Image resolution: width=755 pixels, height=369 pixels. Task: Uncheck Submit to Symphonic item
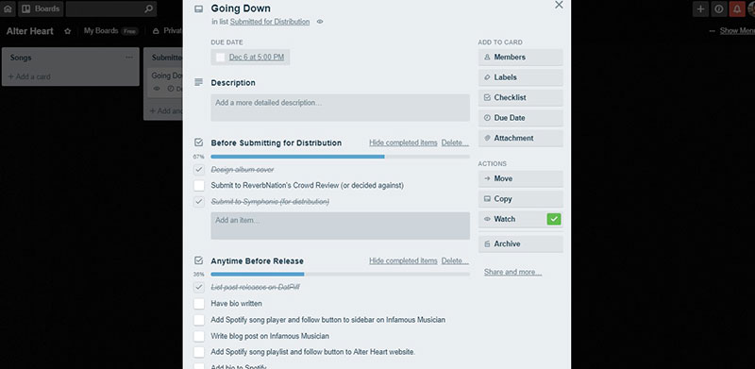199,202
